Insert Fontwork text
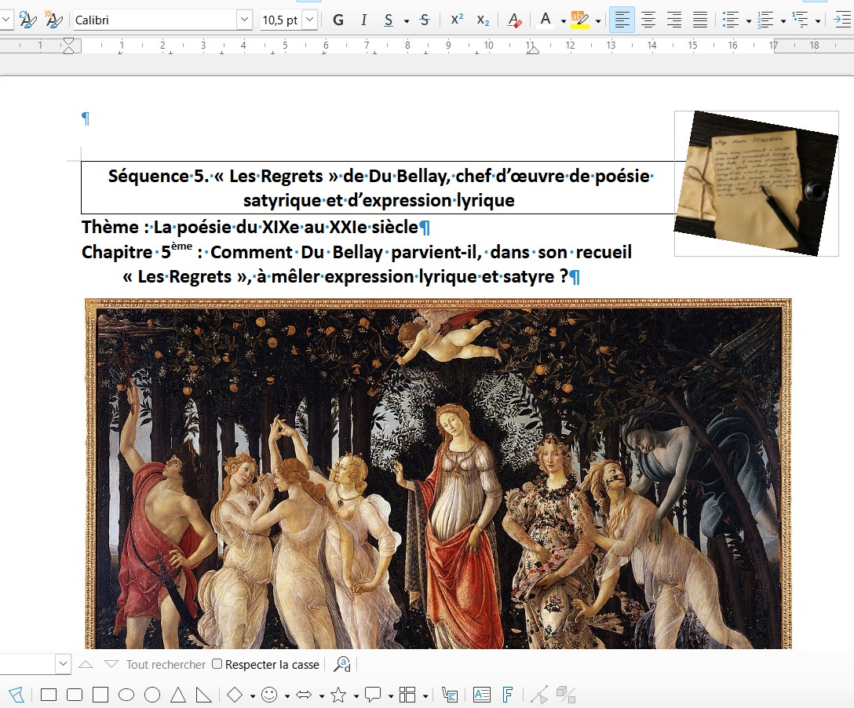Screen dimensions: 854x708 click(508, 695)
